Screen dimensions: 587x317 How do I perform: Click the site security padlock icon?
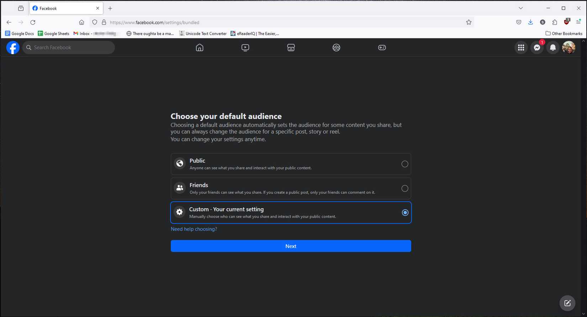[x=104, y=22]
